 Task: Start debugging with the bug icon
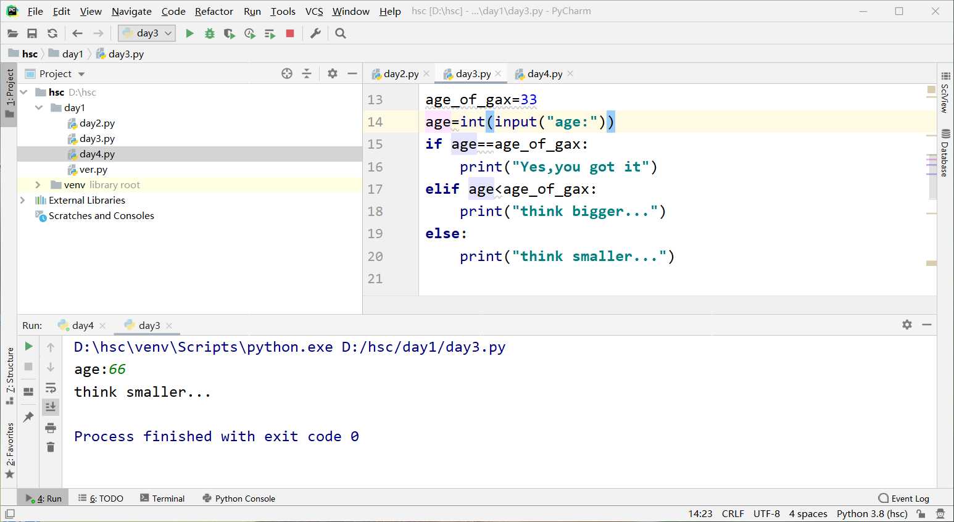click(x=210, y=33)
